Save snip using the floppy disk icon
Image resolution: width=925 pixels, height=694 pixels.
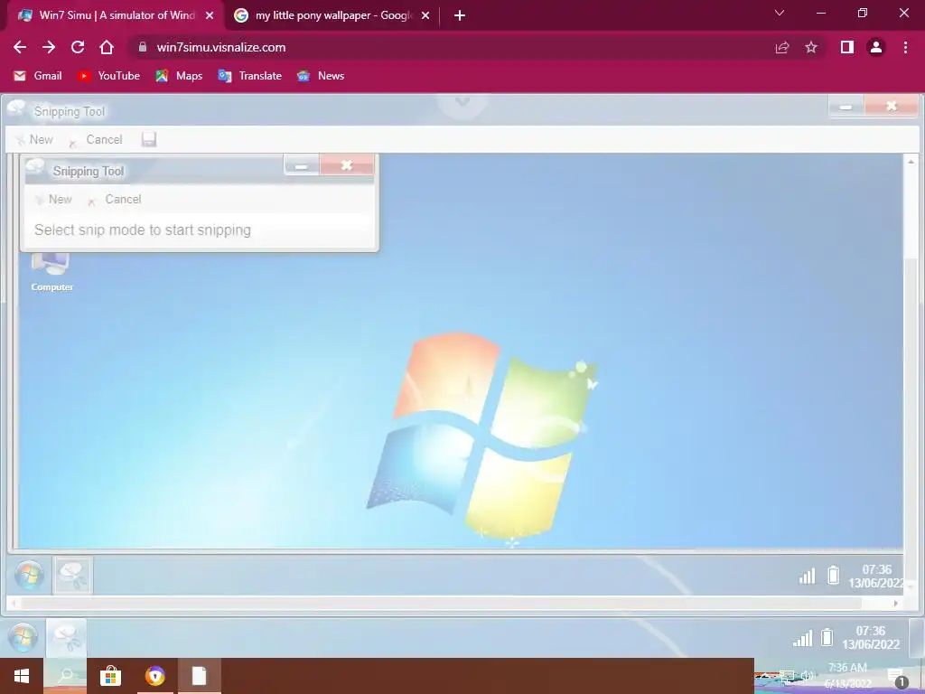point(149,139)
